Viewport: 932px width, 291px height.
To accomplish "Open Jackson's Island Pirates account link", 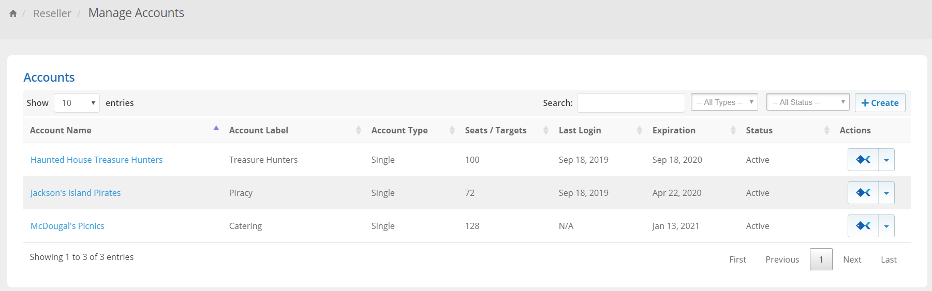I will 76,193.
